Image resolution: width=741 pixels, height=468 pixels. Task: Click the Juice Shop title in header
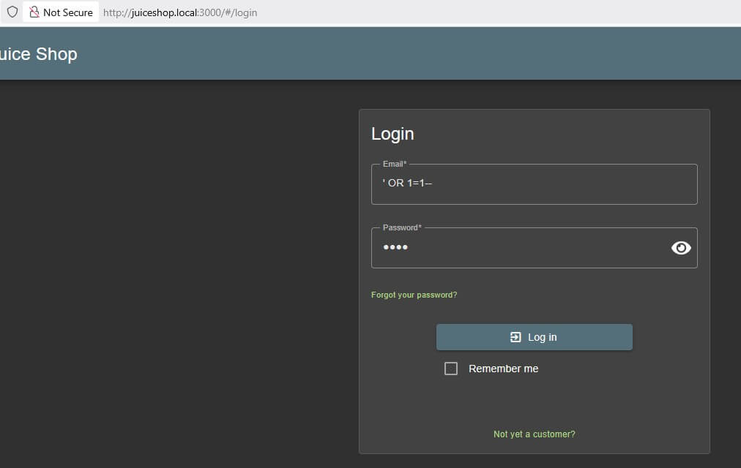pyautogui.click(x=38, y=54)
